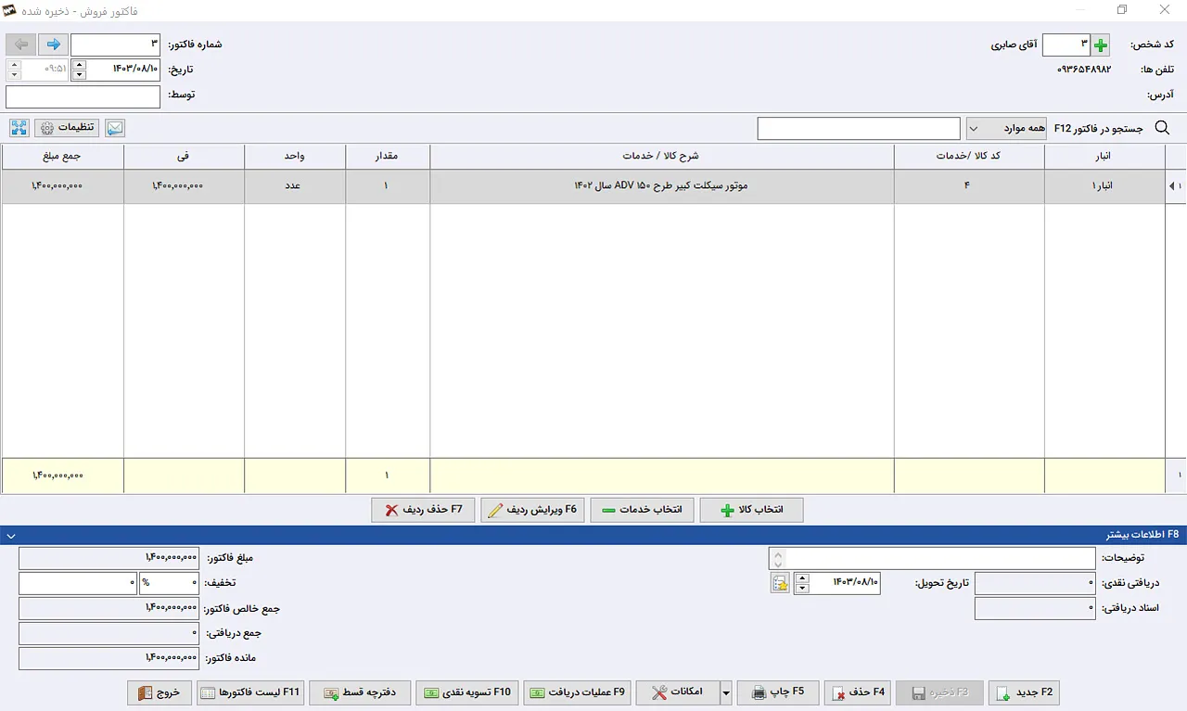Click F10 تسویه نقدی cash settlement button

467,692
